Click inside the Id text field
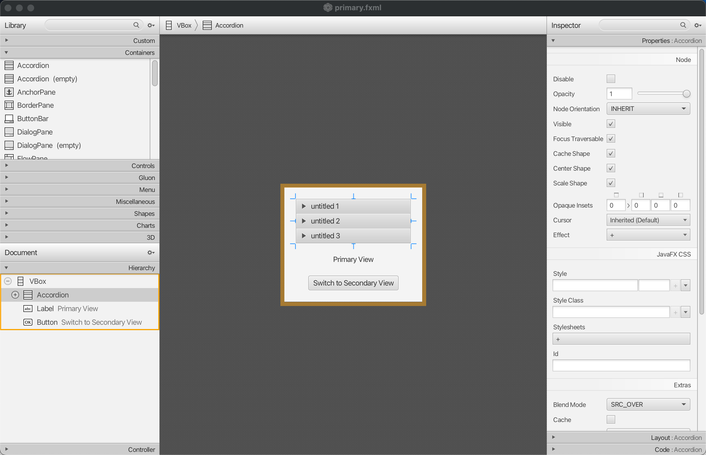This screenshot has height=455, width=706. coord(620,365)
